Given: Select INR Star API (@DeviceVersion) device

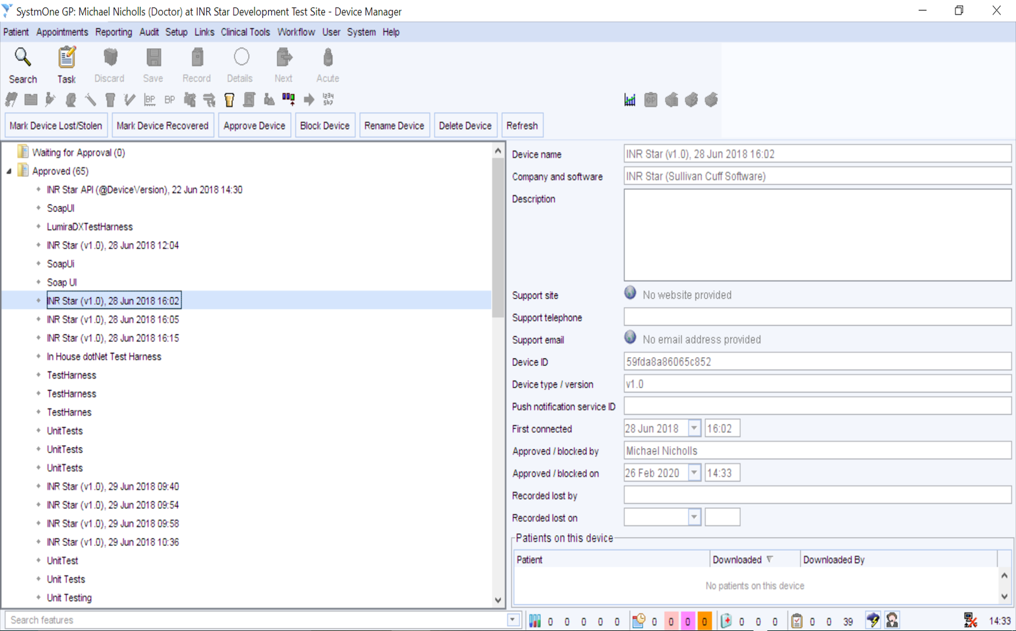Looking at the screenshot, I should 145,190.
